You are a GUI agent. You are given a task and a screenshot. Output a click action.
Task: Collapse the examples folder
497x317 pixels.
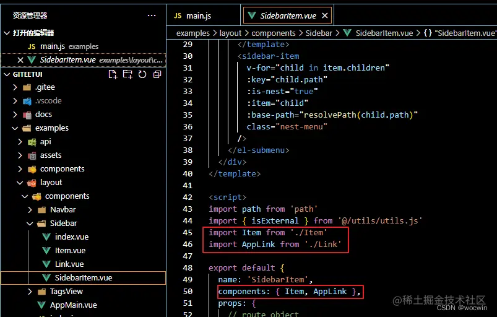pos(15,128)
